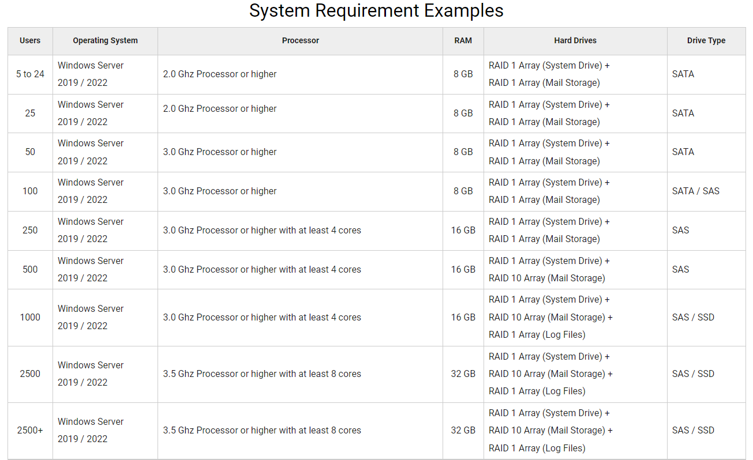Click the "RAM" column header
Viewport: 753px width, 460px height.
pyautogui.click(x=463, y=41)
